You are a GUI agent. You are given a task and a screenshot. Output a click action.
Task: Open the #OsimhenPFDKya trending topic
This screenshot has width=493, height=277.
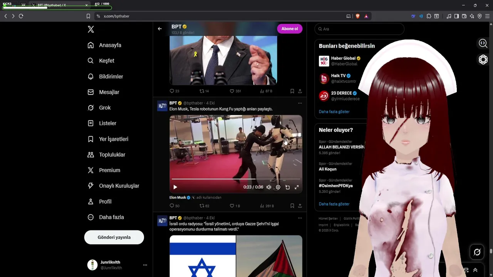click(x=336, y=186)
